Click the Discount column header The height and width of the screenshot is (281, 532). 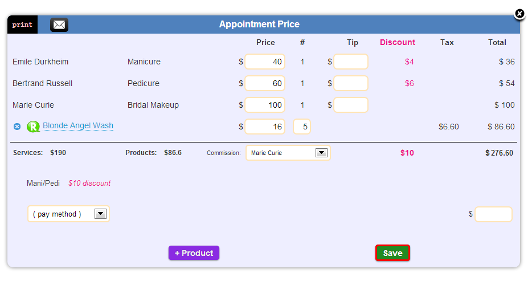pyautogui.click(x=398, y=42)
